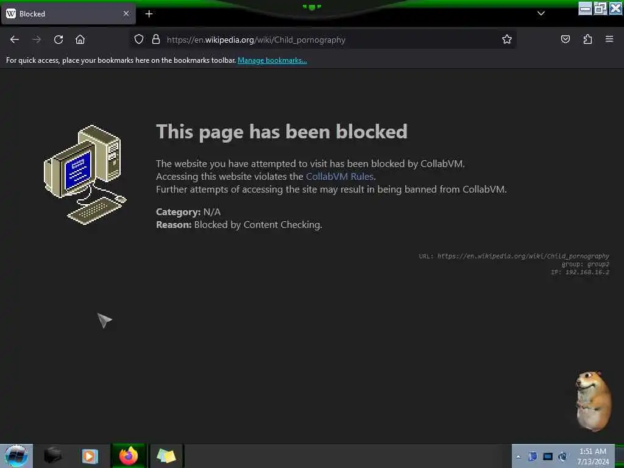Follow the CollabVM Rules link
Image resolution: width=624 pixels, height=468 pixels.
click(x=339, y=176)
